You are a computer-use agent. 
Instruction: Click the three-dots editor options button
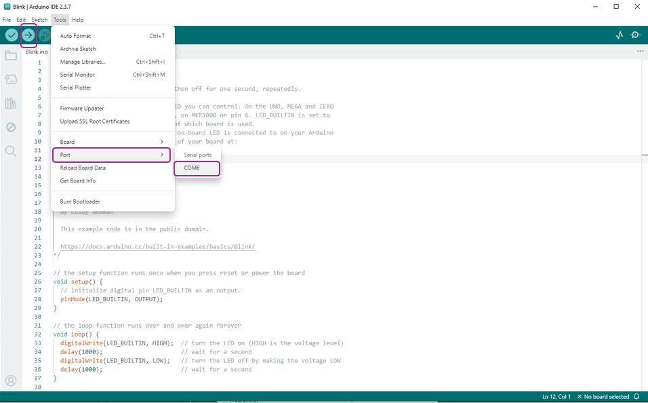click(x=640, y=51)
